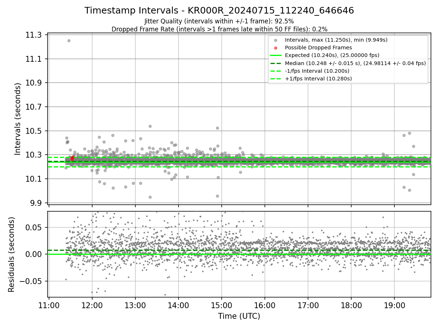
Task: Click the gray marker in Intervals legend entry
Action: coord(276,40)
